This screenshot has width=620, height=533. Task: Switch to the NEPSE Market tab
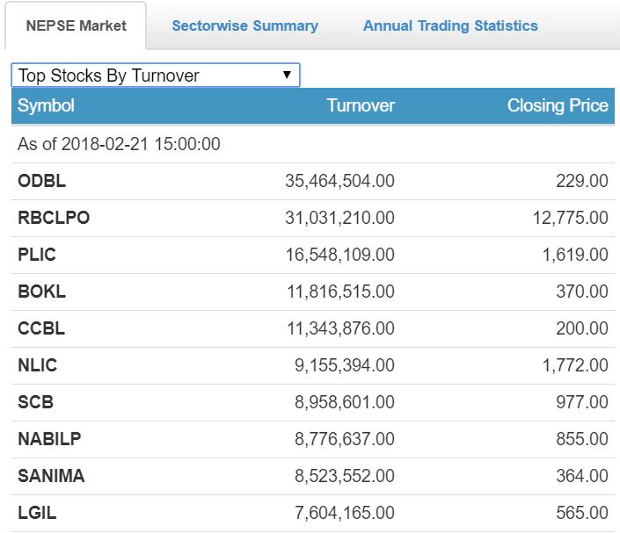pyautogui.click(x=76, y=25)
